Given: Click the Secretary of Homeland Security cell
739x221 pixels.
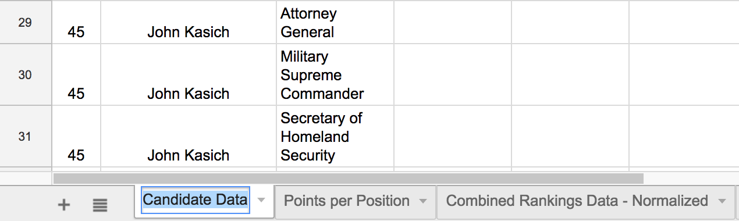Looking at the screenshot, I should [x=335, y=136].
